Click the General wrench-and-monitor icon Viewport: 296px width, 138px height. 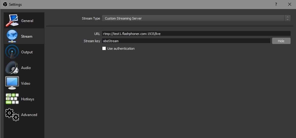point(12,20)
